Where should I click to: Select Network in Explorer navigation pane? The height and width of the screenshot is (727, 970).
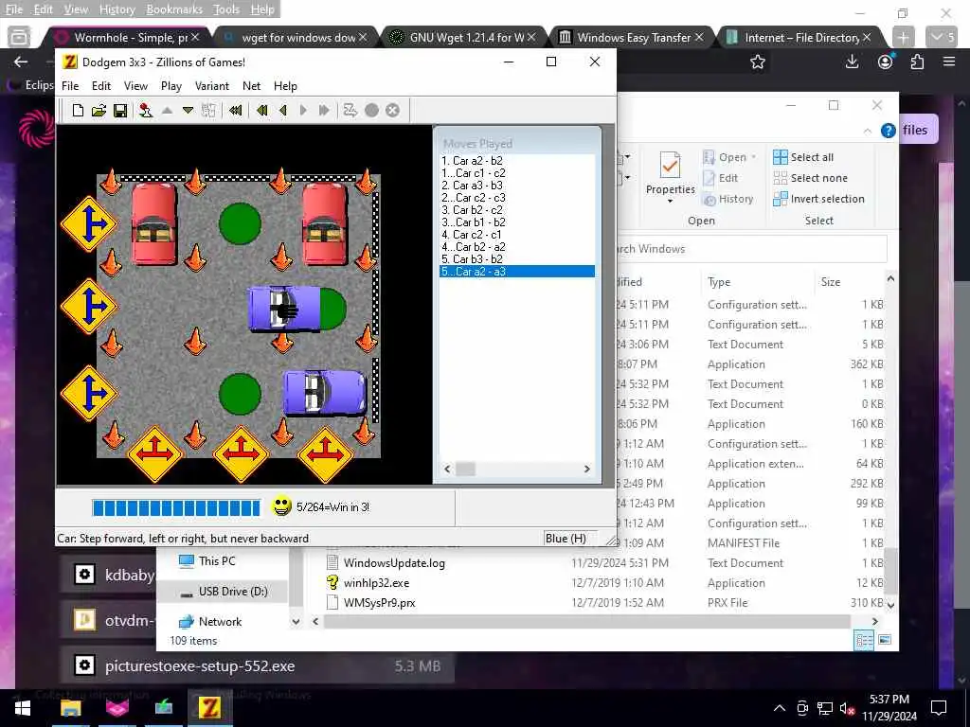pos(220,622)
